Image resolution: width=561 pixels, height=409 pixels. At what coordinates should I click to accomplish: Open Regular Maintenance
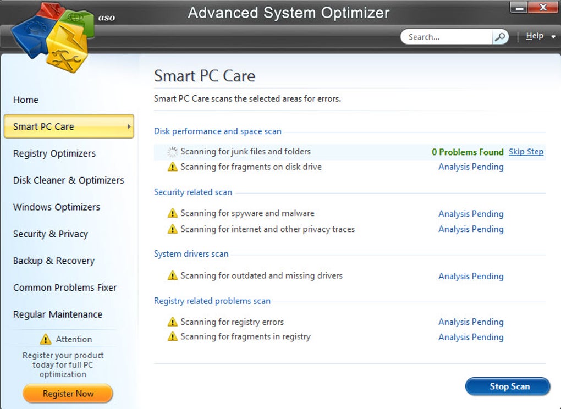click(x=58, y=314)
